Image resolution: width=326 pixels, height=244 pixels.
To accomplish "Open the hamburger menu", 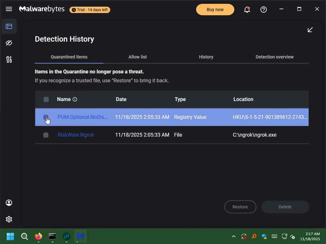I will (x=9, y=9).
